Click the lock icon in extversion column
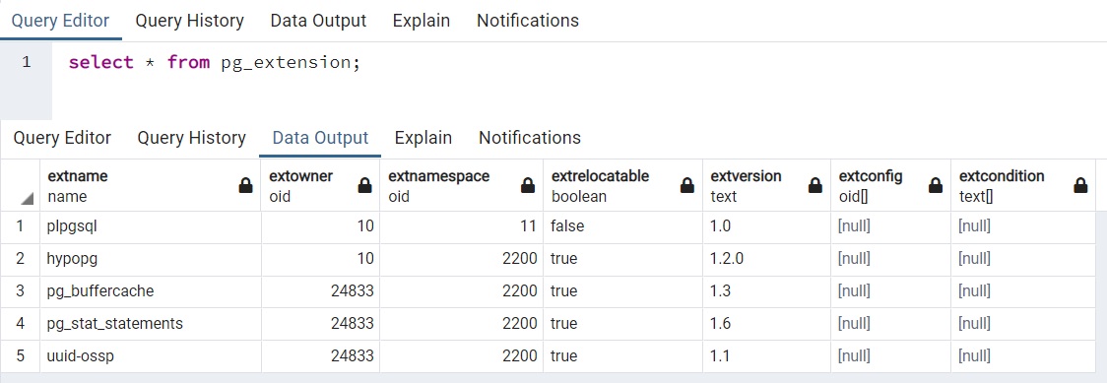 pyautogui.click(x=814, y=186)
